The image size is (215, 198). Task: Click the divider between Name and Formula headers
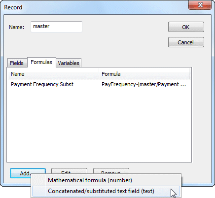[x=99, y=74]
